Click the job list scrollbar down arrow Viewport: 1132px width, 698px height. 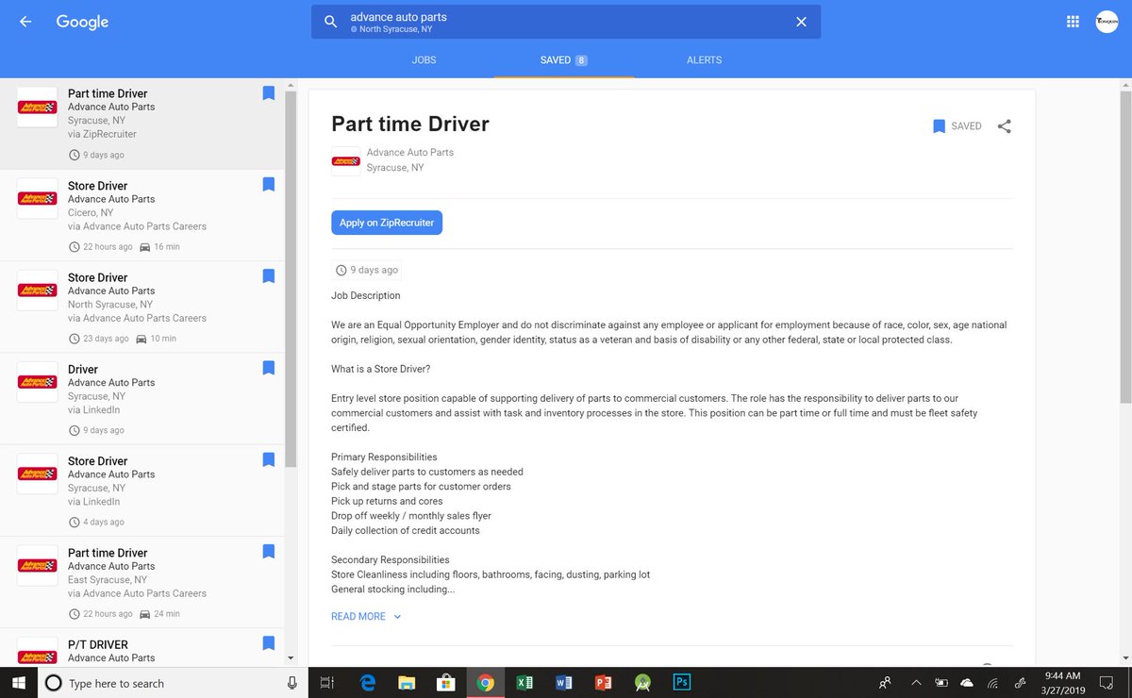click(291, 657)
